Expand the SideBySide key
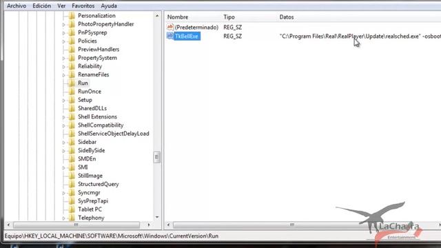Screen dimensions: 441x248 coord(63,151)
